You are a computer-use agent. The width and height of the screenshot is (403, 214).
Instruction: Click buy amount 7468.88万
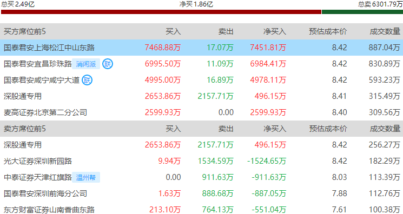163,48
